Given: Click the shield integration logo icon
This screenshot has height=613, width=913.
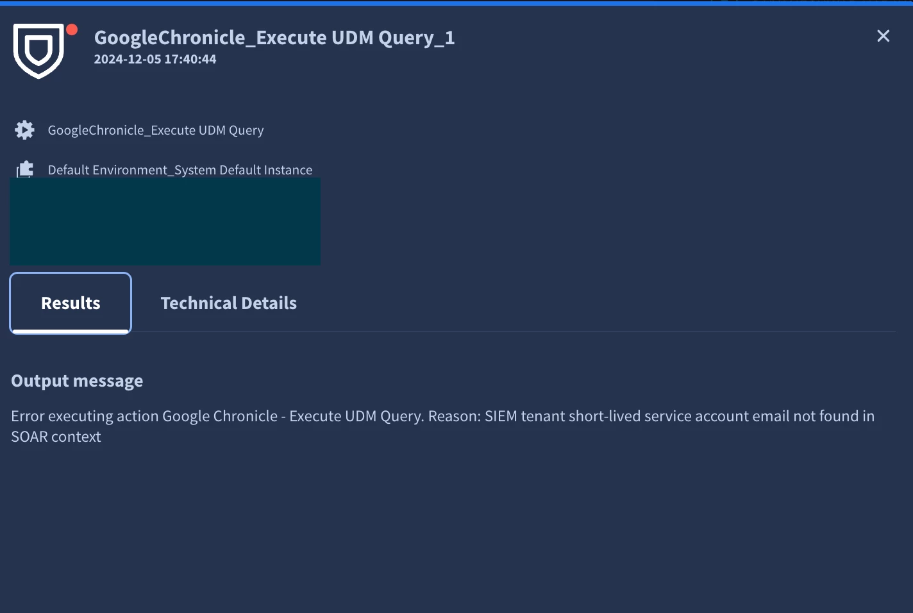Looking at the screenshot, I should point(38,51).
